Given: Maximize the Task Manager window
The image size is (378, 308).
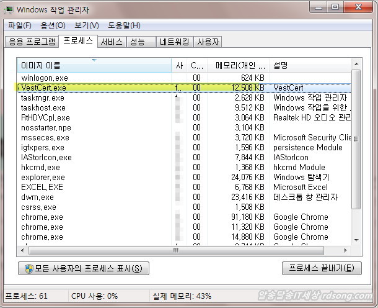Looking at the screenshot, I should (335, 7).
